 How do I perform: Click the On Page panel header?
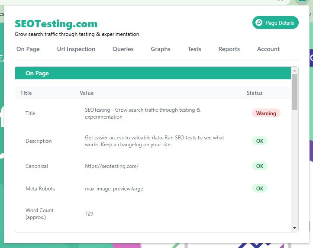pos(153,73)
